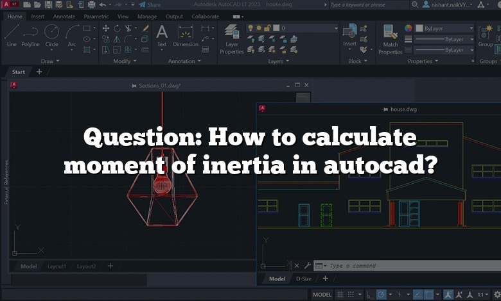
Task: Click the MODEL button in status bar
Action: pos(322,295)
